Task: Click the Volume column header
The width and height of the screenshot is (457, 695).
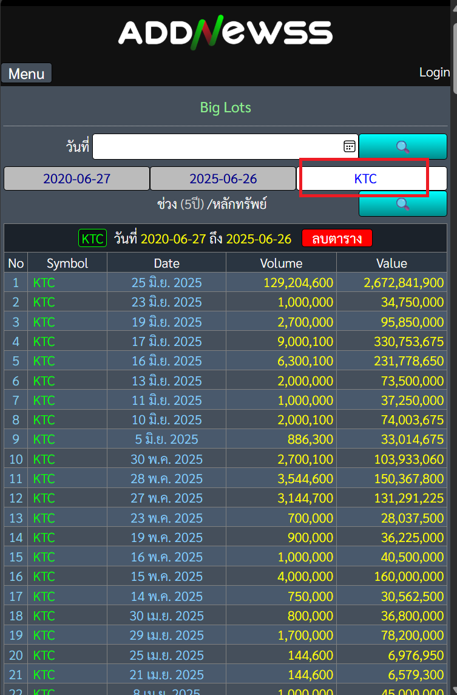Action: click(281, 263)
